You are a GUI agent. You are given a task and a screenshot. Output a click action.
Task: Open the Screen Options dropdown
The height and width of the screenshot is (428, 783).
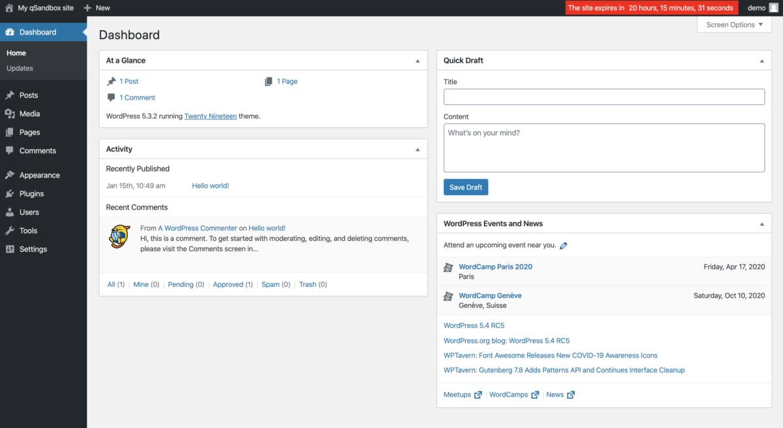pos(734,25)
